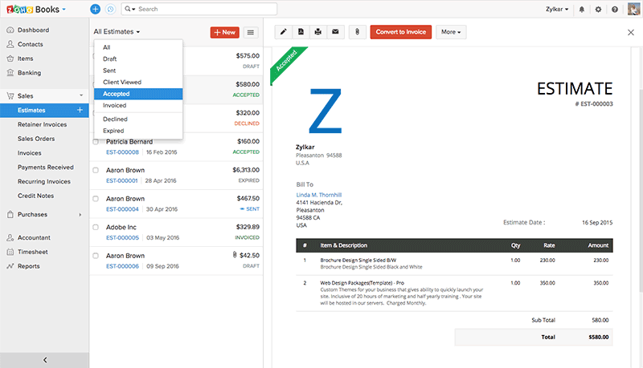Select checkbox for Aaron Brown EST-000004

coord(96,199)
